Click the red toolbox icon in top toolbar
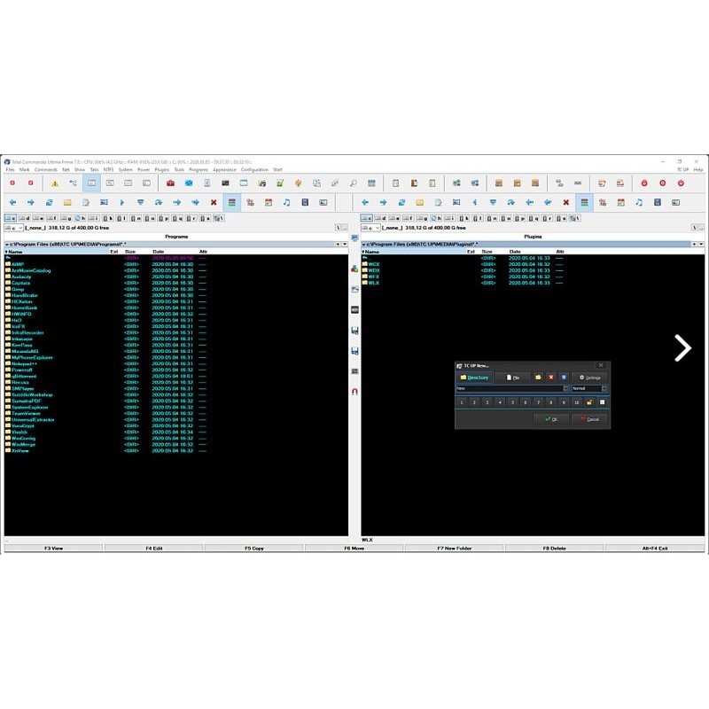The height and width of the screenshot is (709, 709). pos(170,183)
